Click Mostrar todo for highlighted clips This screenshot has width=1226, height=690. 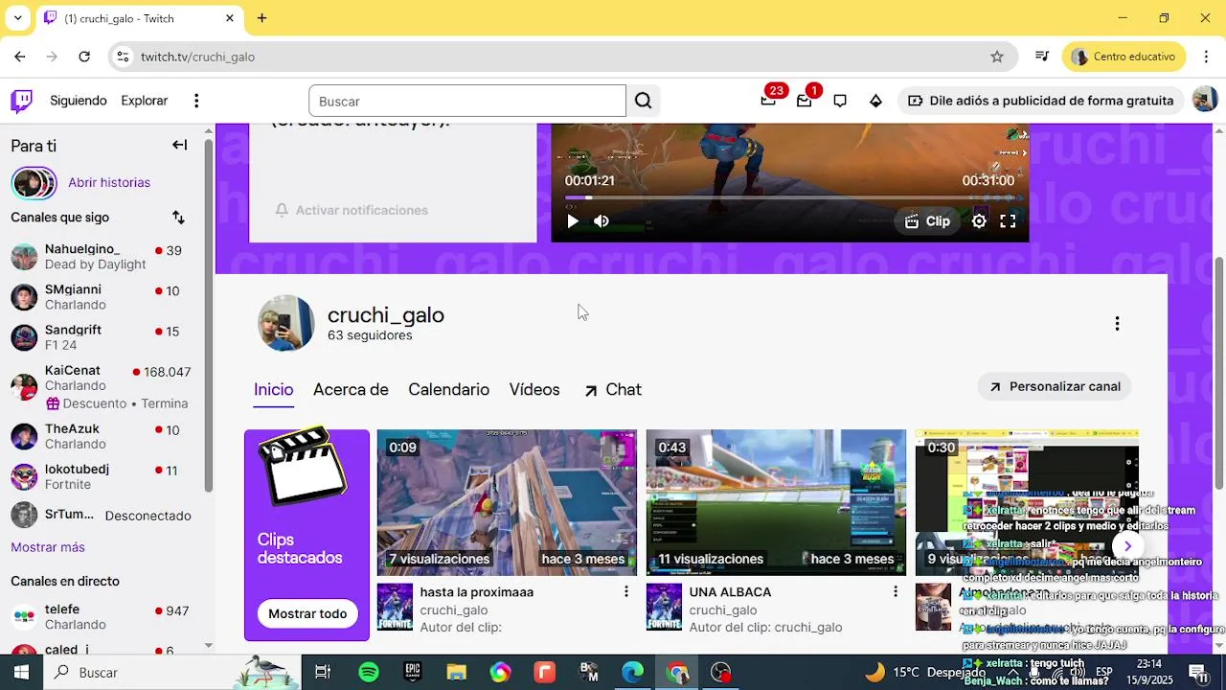tap(307, 614)
